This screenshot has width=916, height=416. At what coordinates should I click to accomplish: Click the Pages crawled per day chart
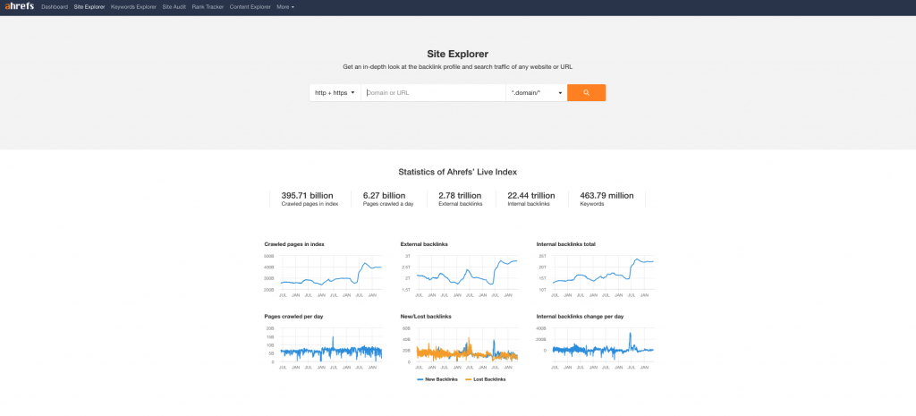coord(323,348)
